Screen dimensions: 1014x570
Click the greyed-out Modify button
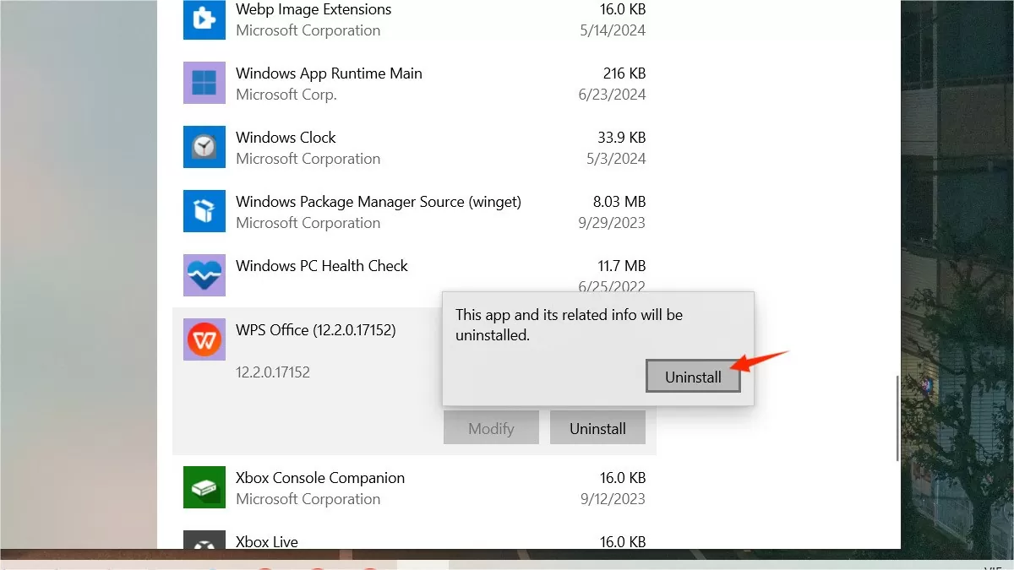click(490, 427)
